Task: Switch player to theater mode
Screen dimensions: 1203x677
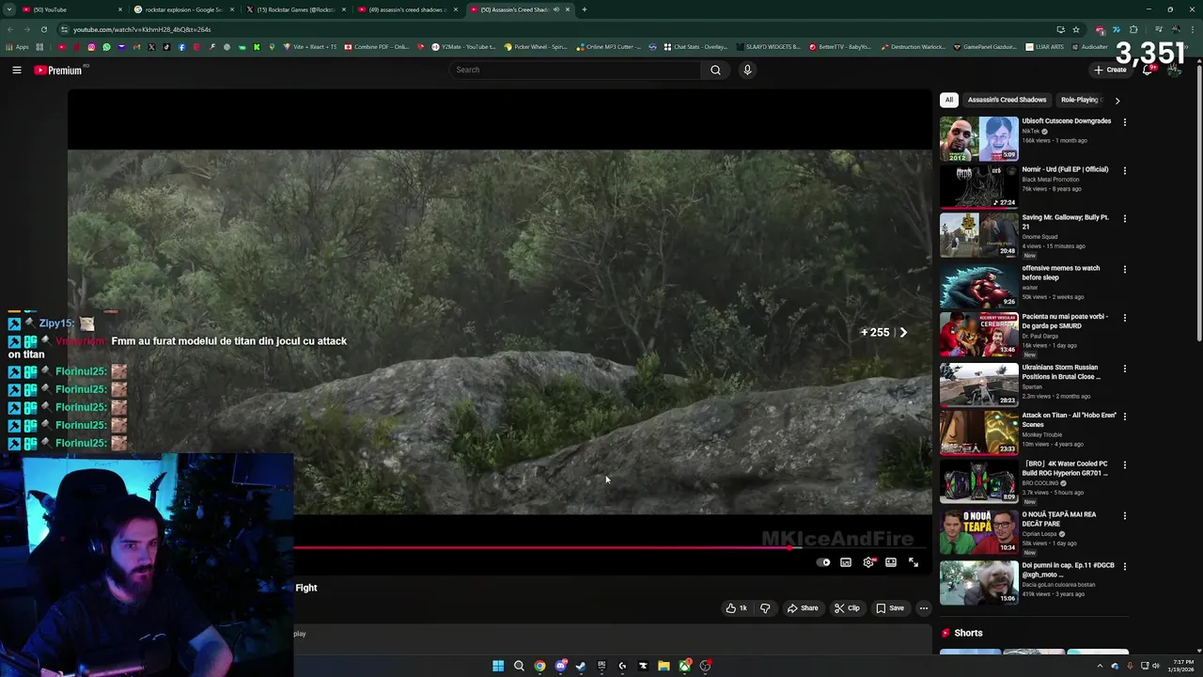Action: (891, 562)
